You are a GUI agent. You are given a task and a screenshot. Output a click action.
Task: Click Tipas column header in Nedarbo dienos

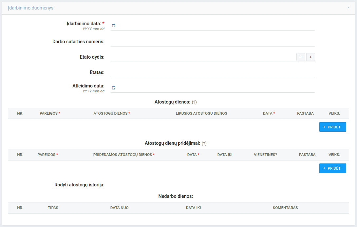pos(53,208)
